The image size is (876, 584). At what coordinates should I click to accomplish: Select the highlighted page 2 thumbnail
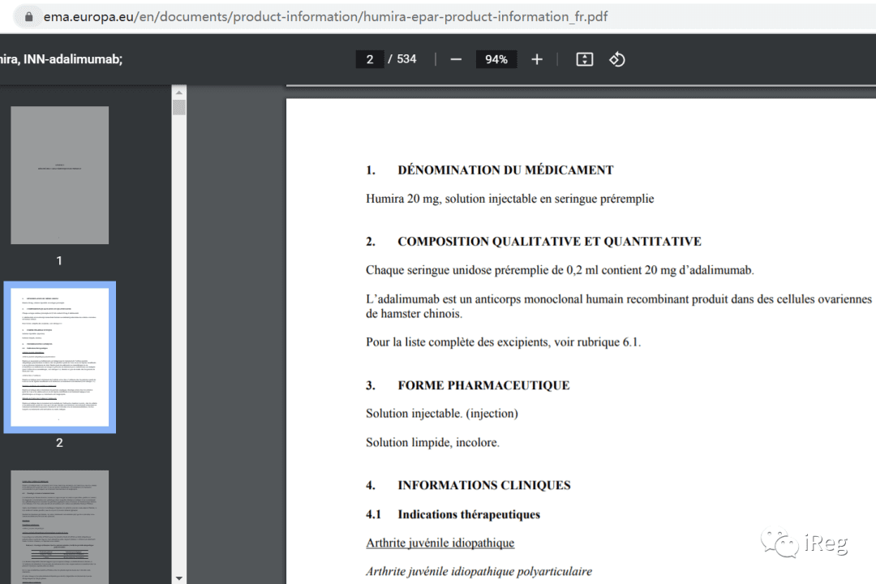pyautogui.click(x=60, y=357)
